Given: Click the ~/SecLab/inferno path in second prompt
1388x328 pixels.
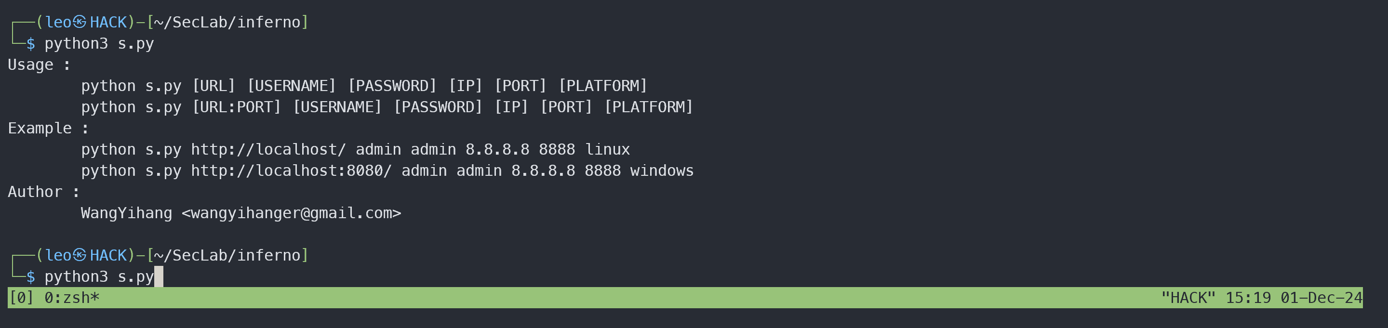Looking at the screenshot, I should [x=227, y=255].
